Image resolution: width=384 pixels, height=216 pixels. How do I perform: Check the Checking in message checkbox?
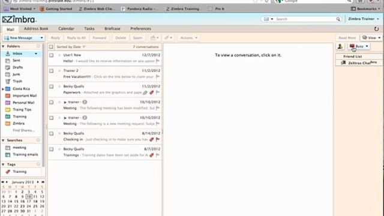pos(51,134)
